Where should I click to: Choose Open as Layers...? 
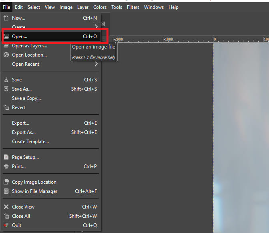[51, 46]
